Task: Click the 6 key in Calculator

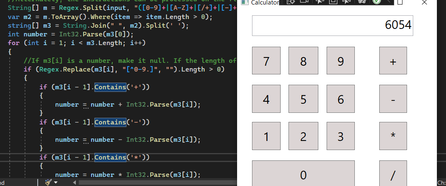Action: click(340, 99)
